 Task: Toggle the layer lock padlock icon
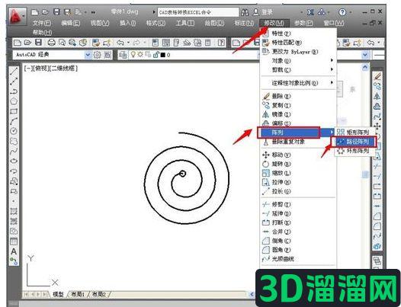point(156,54)
